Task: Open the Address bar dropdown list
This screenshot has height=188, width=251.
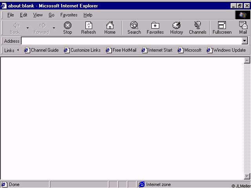Action: point(244,41)
